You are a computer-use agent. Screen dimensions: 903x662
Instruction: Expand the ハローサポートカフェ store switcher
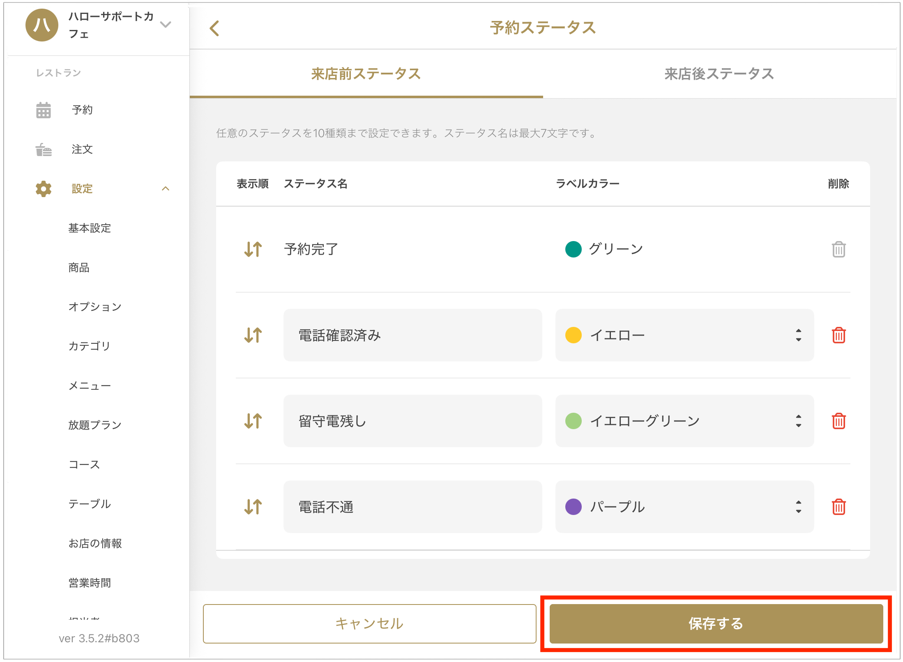(x=165, y=25)
